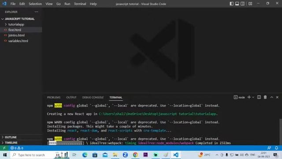Switch to the Debug Console tab
The image size is (282, 159).
[x=93, y=97]
